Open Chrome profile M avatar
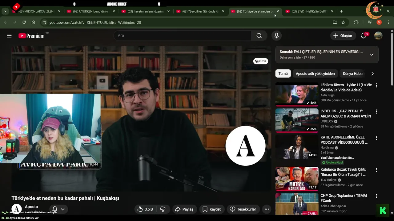The width and height of the screenshot is (394, 221). [x=379, y=22]
